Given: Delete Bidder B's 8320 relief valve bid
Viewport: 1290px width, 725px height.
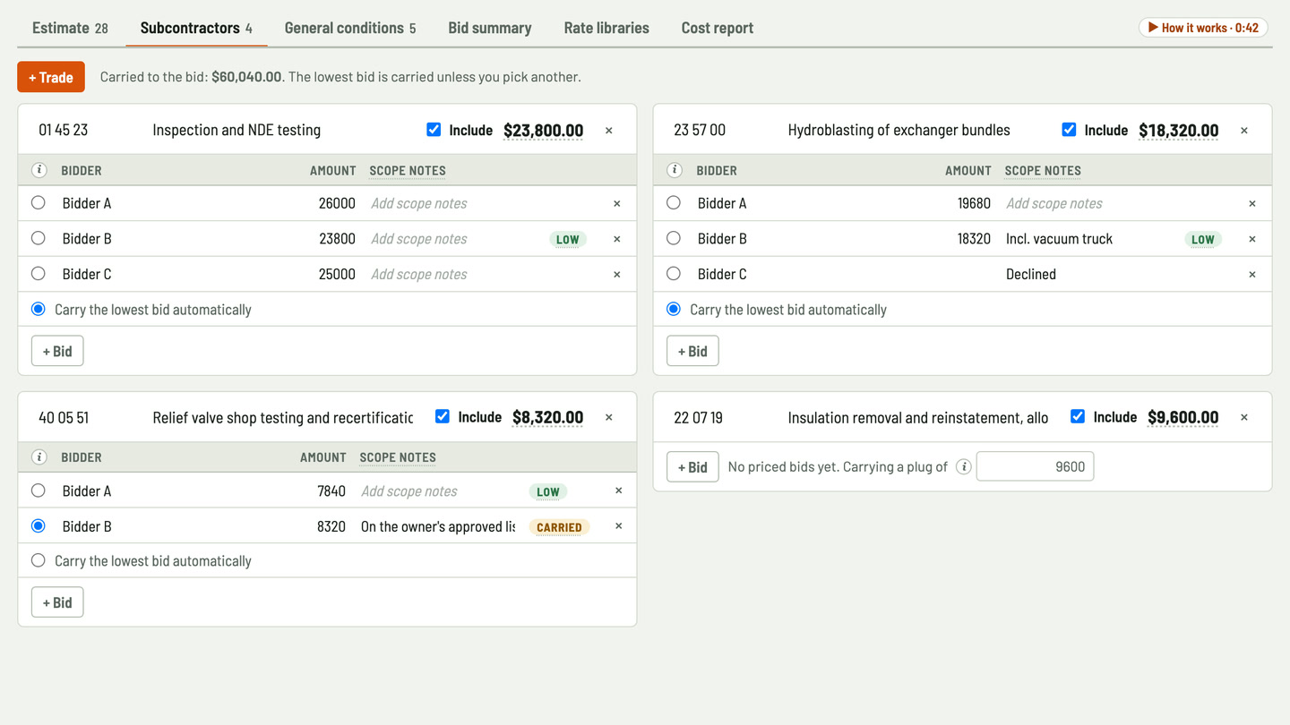Looking at the screenshot, I should [x=618, y=526].
